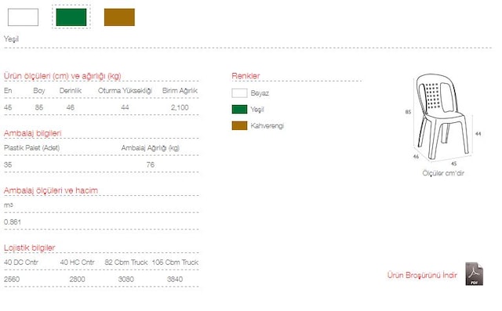Open the Ürün Broşürünü İndir link
Viewport: 502px width, 311px height.
coord(422,275)
